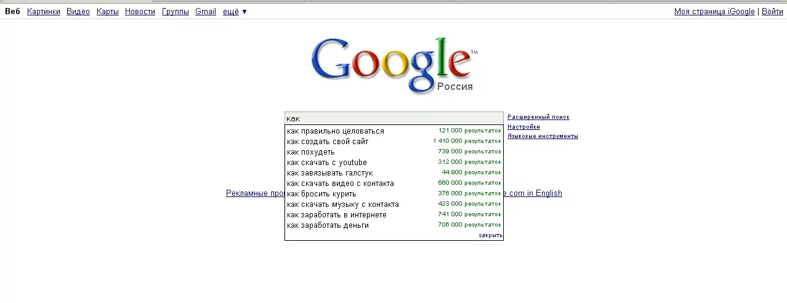Image resolution: width=787 pixels, height=303 pixels.
Task: Choose suggestion как создать свой сайт
Action: 328,142
